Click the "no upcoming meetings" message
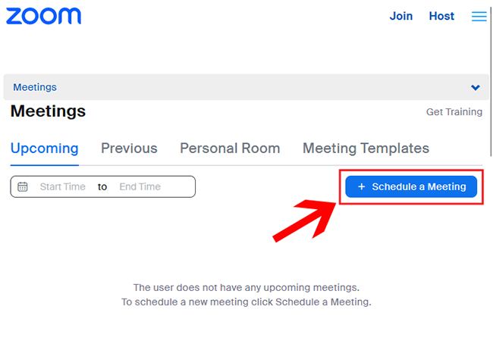The width and height of the screenshot is (493, 341). click(x=246, y=288)
